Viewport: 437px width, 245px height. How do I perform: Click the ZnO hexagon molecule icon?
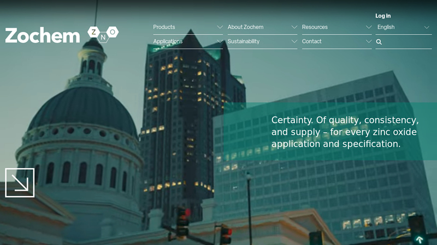[103, 34]
